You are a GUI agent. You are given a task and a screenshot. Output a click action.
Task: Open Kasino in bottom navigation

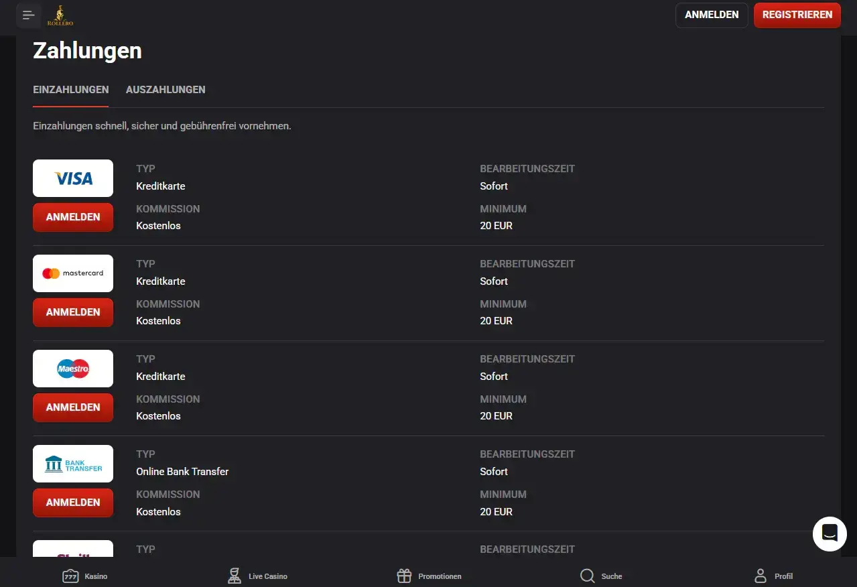[85, 576]
